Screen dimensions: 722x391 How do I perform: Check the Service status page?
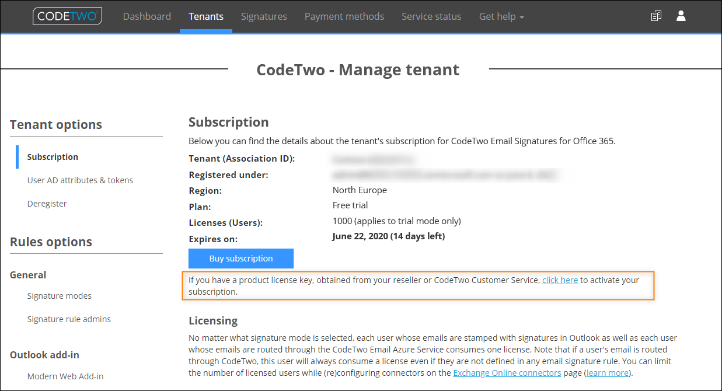coord(431,16)
